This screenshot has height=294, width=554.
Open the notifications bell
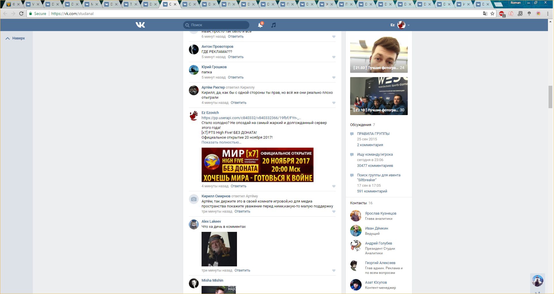pos(260,25)
